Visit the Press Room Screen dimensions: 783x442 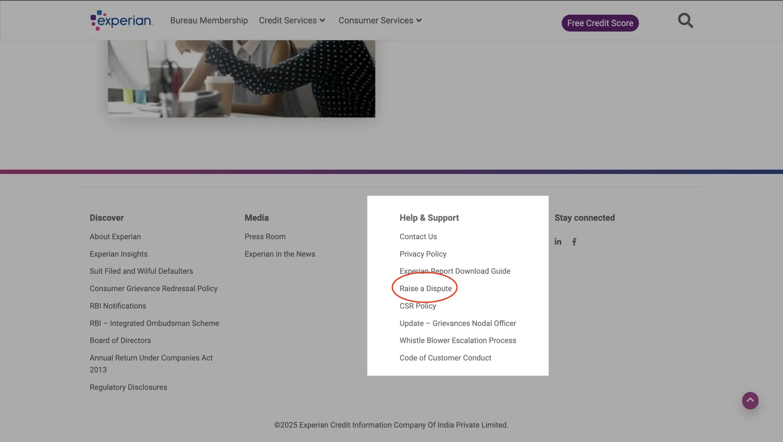point(265,236)
